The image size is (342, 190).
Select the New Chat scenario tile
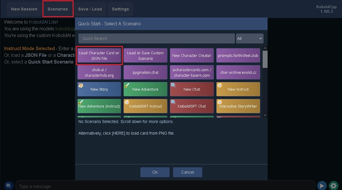(x=192, y=89)
